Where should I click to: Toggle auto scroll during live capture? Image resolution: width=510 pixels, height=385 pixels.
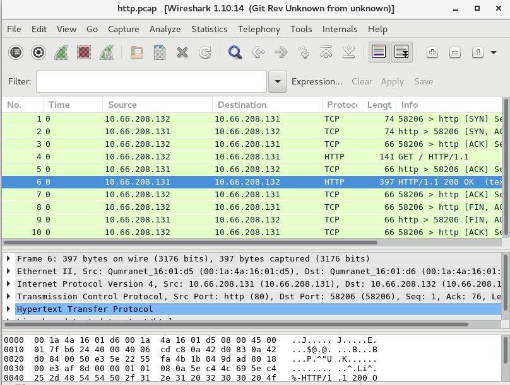tap(401, 52)
